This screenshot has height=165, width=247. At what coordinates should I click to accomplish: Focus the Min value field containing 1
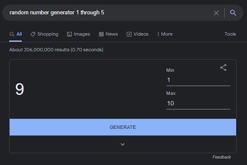pyautogui.click(x=198, y=80)
